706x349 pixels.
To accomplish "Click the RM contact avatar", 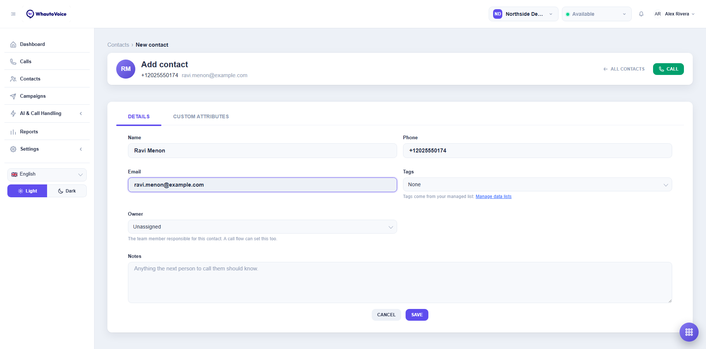I will pyautogui.click(x=126, y=69).
